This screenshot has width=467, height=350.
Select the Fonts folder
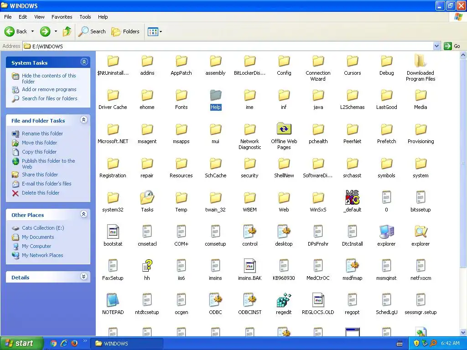(181, 95)
